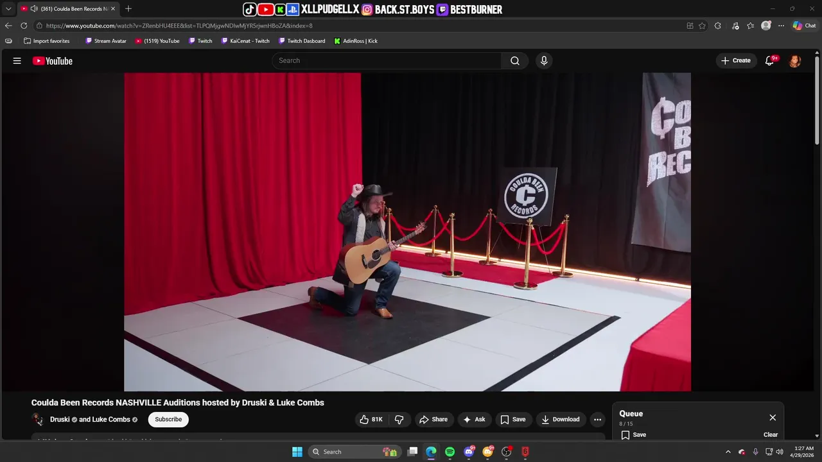Open Task View on the taskbar
This screenshot has width=822, height=462.
[x=413, y=452]
